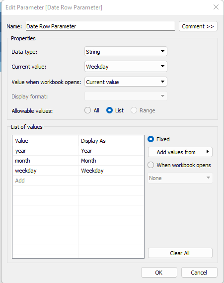Expand the Current value dropdown
The width and height of the screenshot is (224, 283).
click(126, 67)
